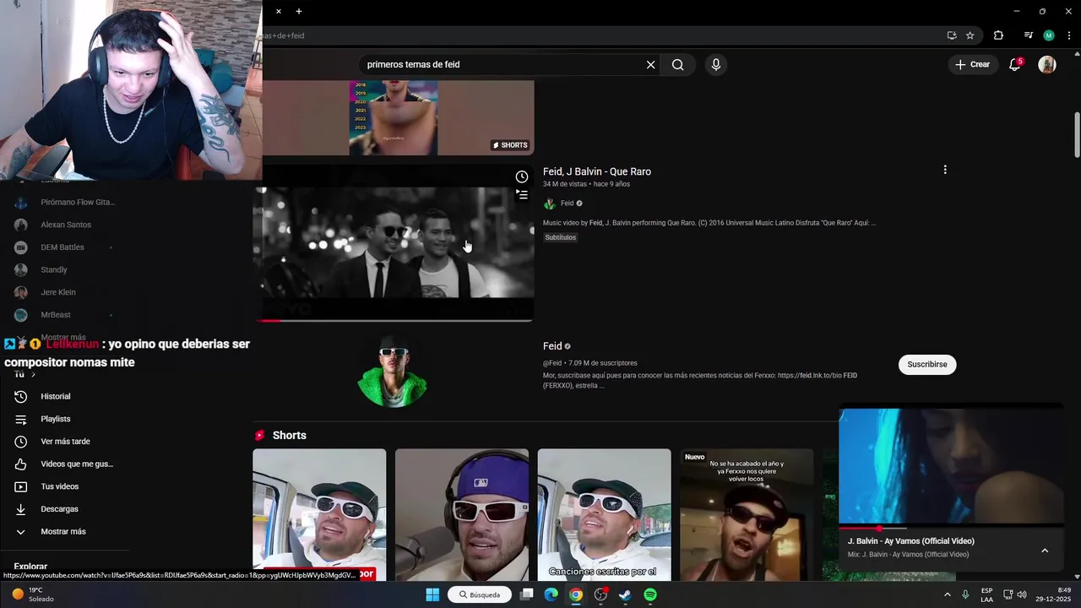The height and width of the screenshot is (608, 1081).
Task: Click the Suscribirse button for Feid
Action: [x=927, y=364]
